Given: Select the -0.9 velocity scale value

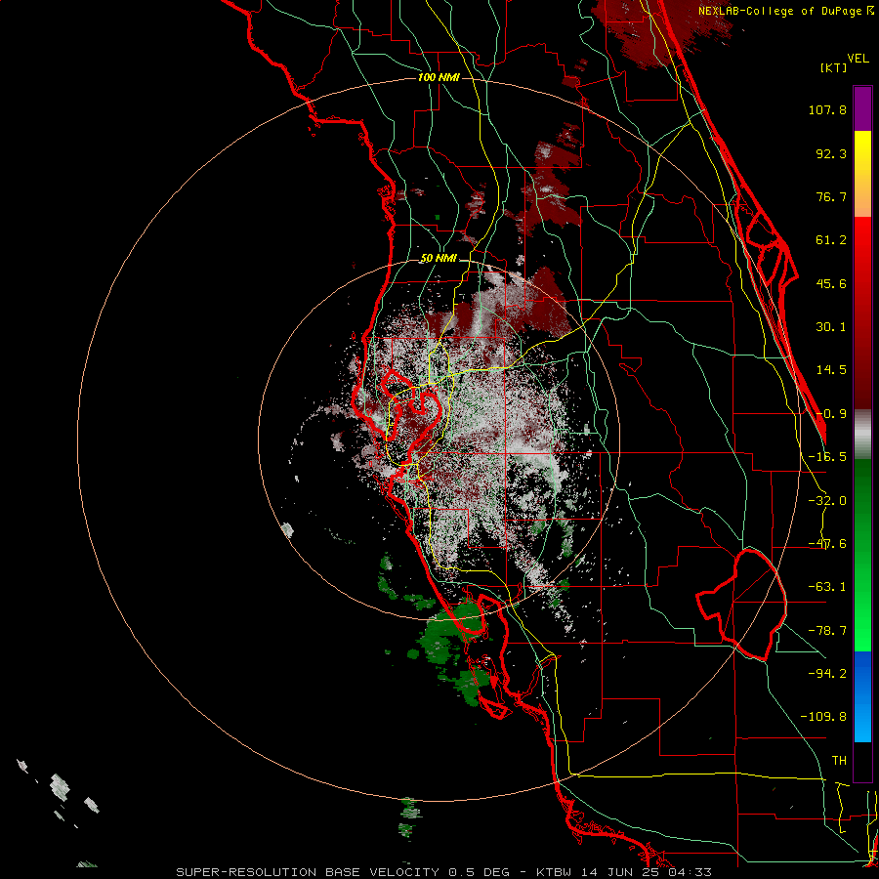Looking at the screenshot, I should click(831, 414).
